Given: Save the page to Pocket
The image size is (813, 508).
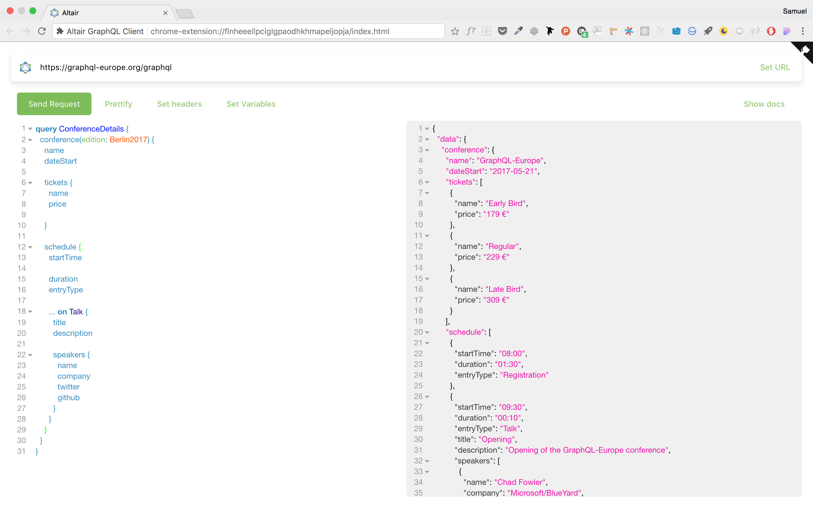Looking at the screenshot, I should pyautogui.click(x=502, y=31).
